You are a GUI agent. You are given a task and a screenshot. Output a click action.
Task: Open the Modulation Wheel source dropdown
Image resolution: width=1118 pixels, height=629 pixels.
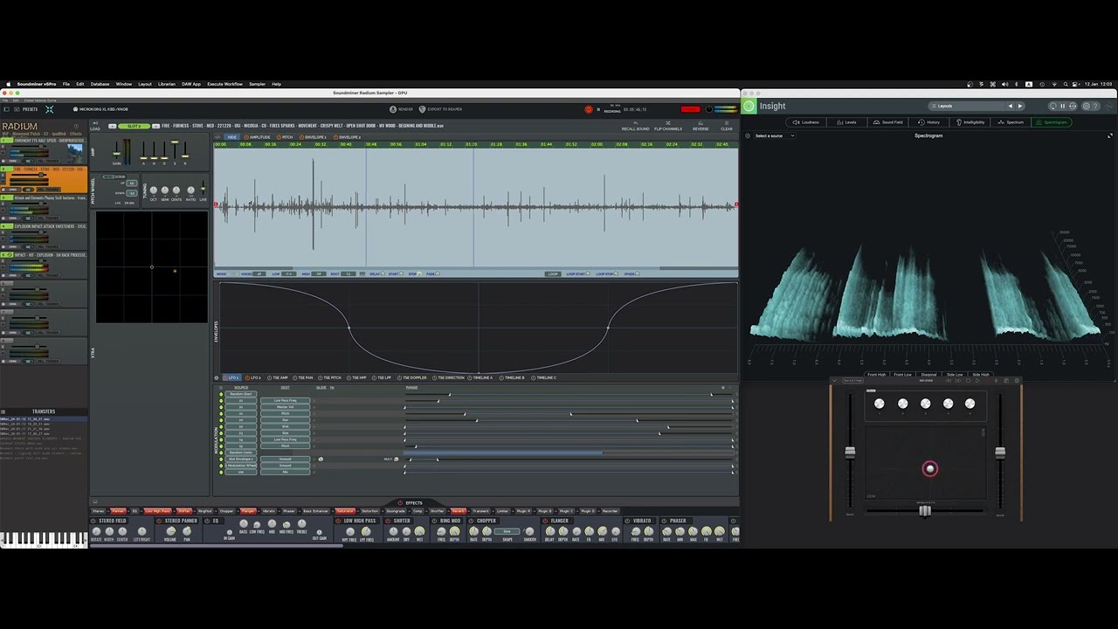pos(241,466)
